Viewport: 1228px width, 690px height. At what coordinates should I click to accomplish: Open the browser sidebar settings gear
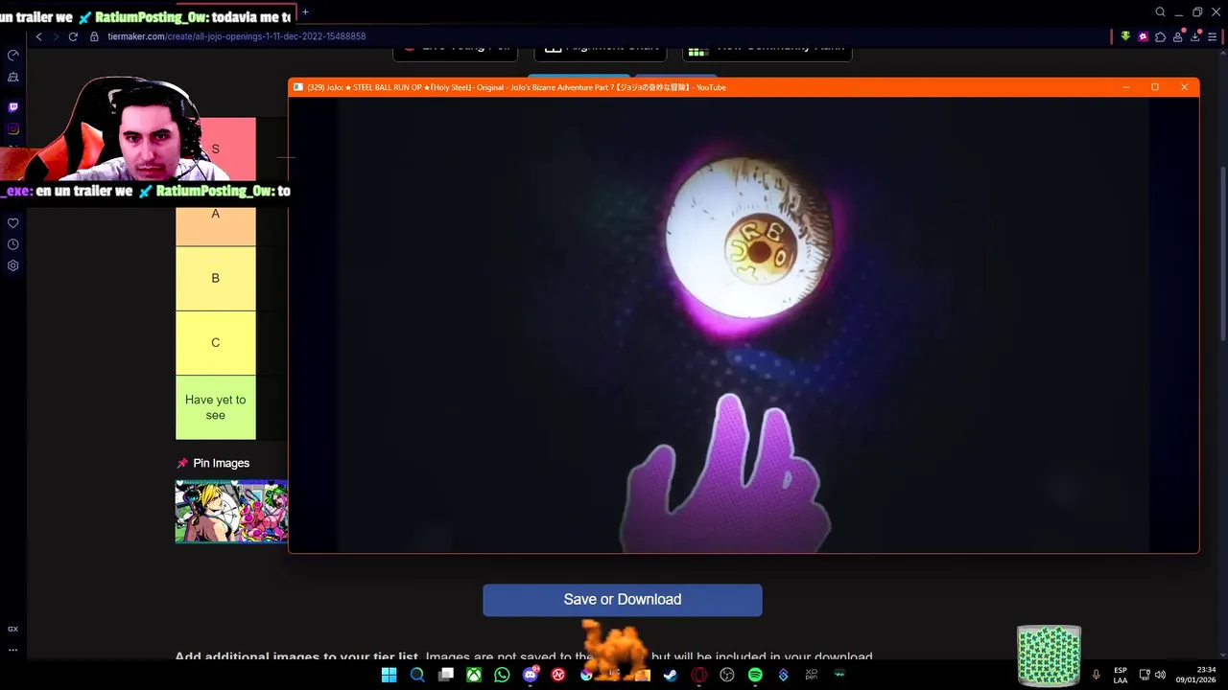[13, 265]
